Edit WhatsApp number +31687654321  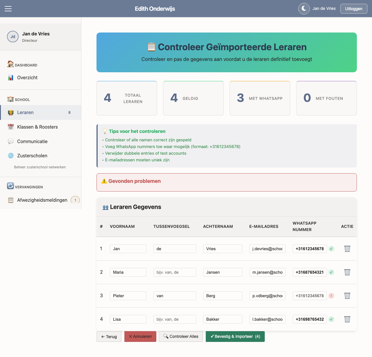tap(310, 272)
